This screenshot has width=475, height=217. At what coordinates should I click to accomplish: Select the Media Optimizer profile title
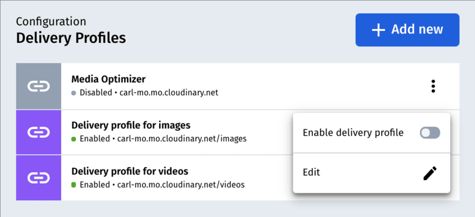coord(109,79)
